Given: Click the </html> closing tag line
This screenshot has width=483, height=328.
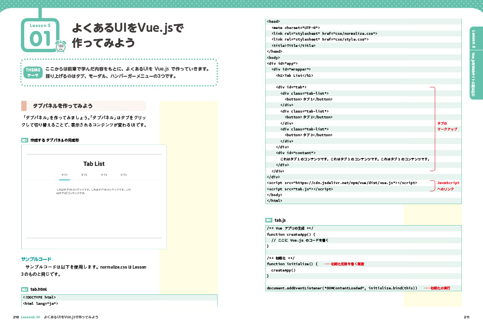Looking at the screenshot, I should click(274, 200).
